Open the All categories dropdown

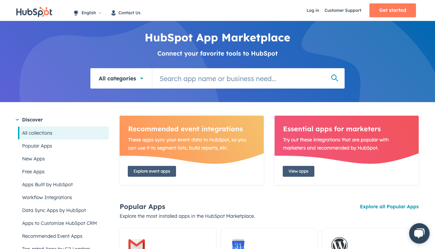pyautogui.click(x=121, y=78)
